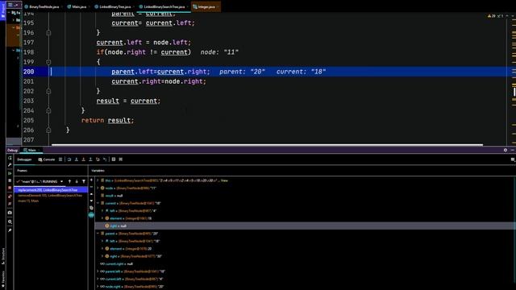Click the duplicate watch copy icon
The width and height of the screenshot is (516, 290).
91,208
